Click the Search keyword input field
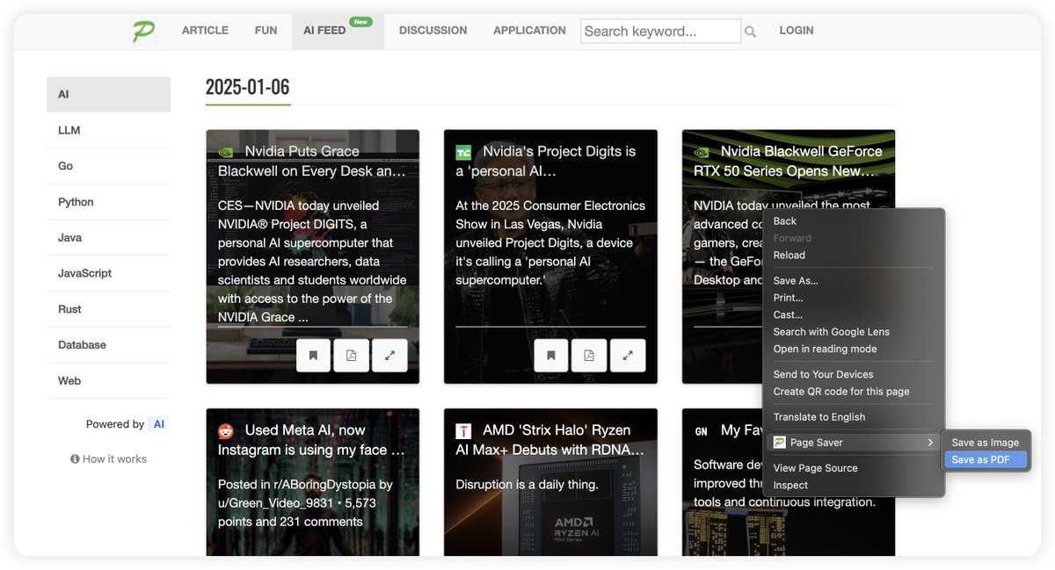 coord(660,31)
